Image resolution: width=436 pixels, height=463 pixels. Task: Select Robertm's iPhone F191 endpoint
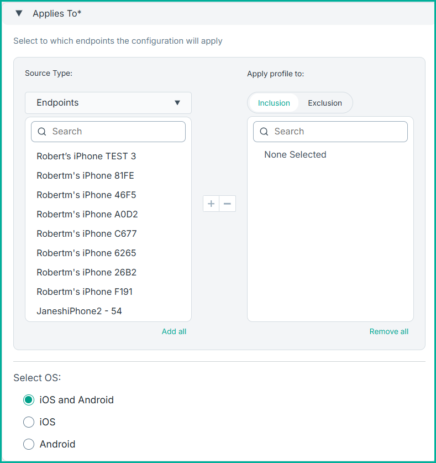pos(85,292)
